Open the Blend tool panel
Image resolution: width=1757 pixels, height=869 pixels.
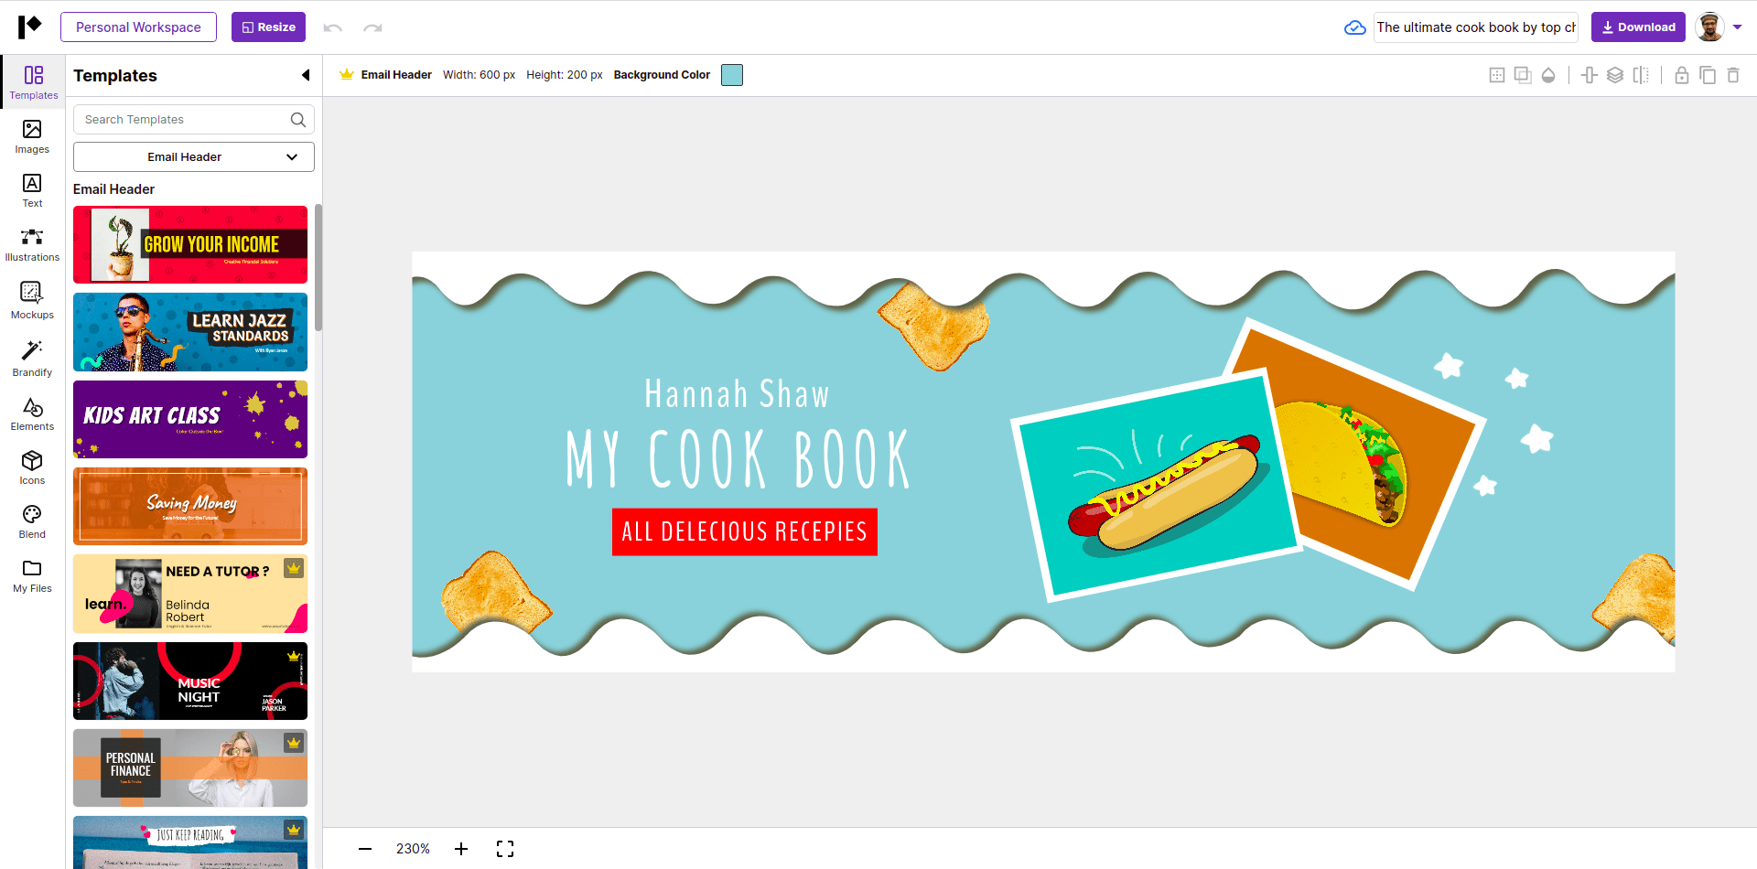click(32, 520)
